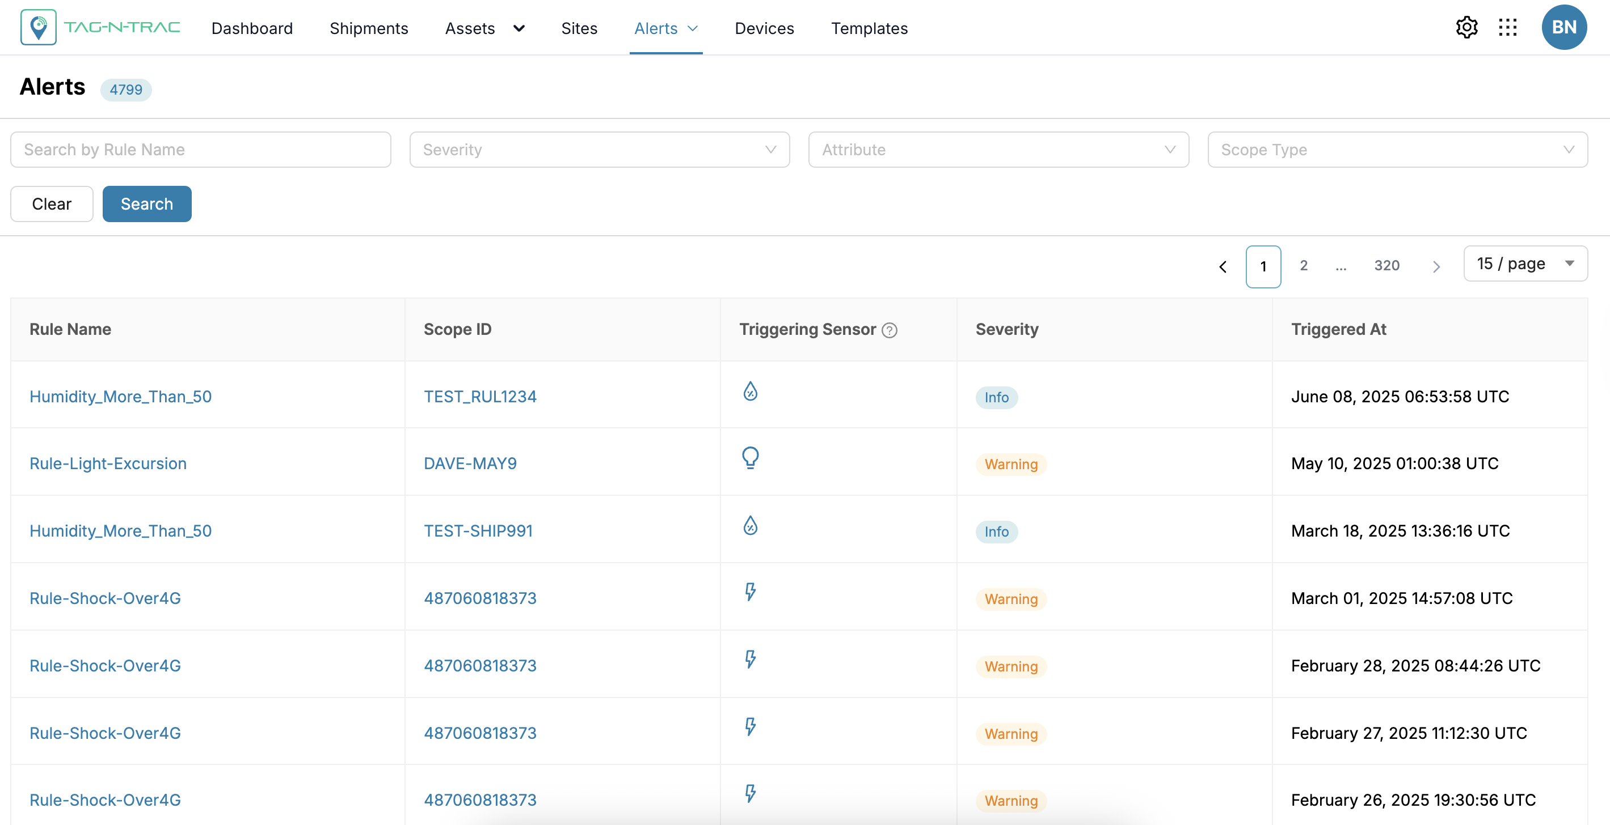The width and height of the screenshot is (1610, 825).
Task: Change the 15 / page size selector
Action: point(1525,264)
